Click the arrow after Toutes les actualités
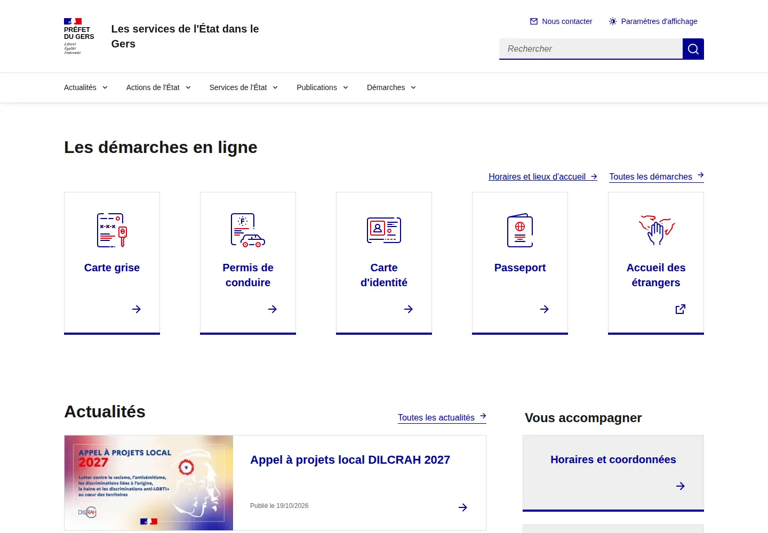 click(x=483, y=416)
